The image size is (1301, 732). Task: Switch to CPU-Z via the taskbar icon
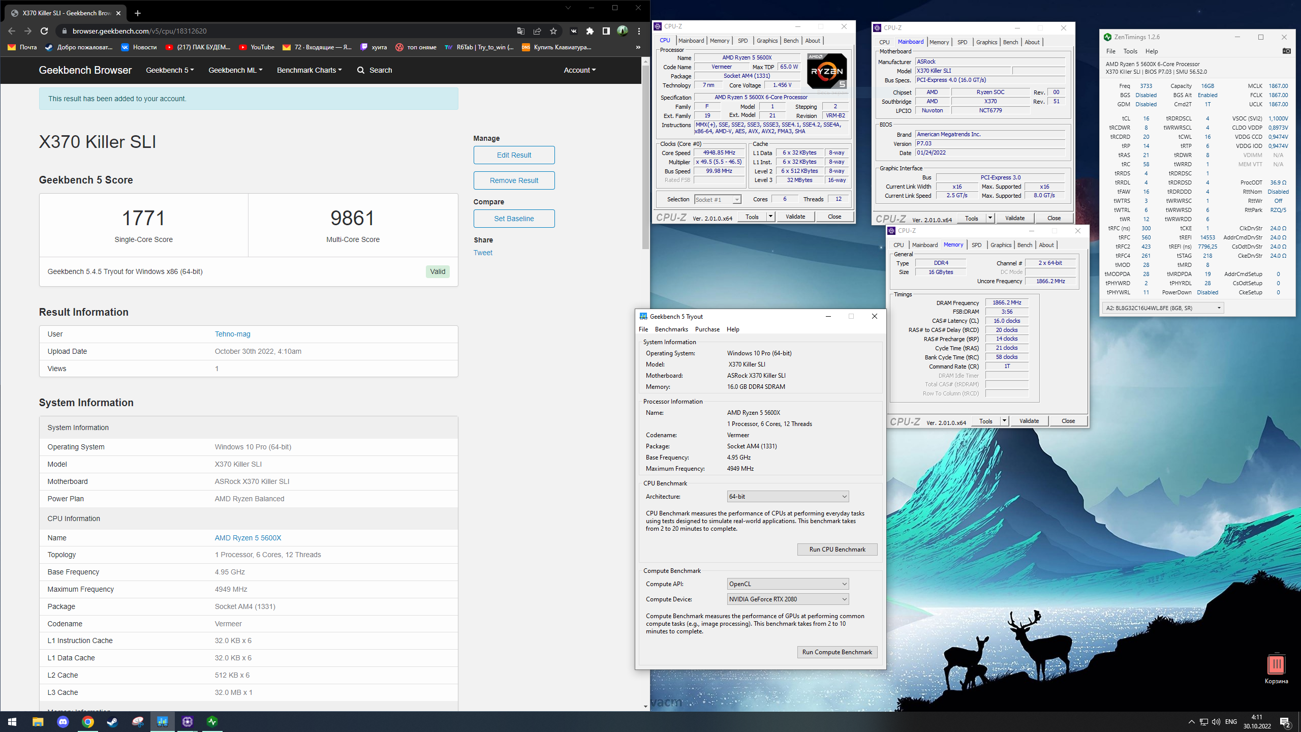[188, 722]
